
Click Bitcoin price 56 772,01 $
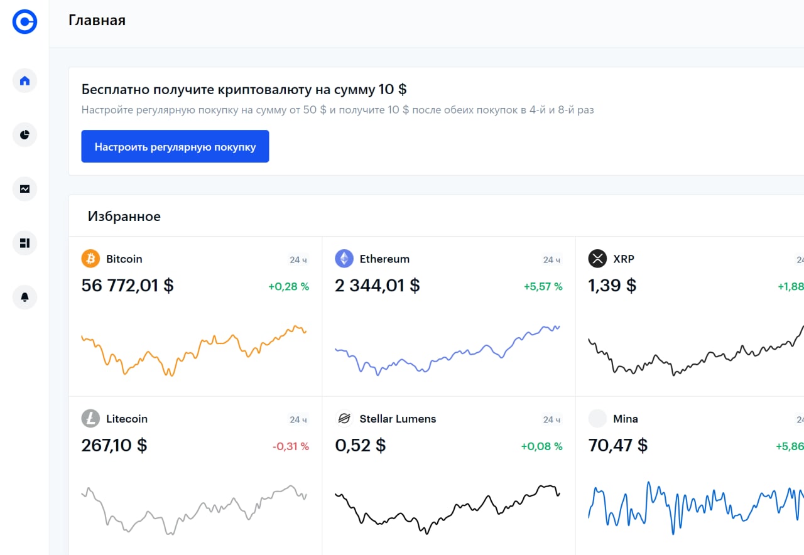coord(128,286)
